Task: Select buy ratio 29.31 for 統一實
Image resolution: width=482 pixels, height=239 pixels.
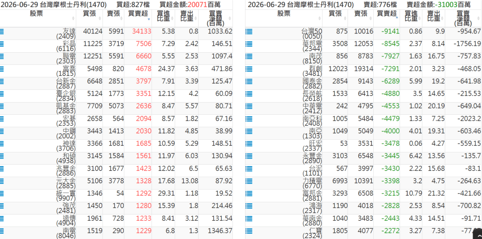Action: point(166,193)
